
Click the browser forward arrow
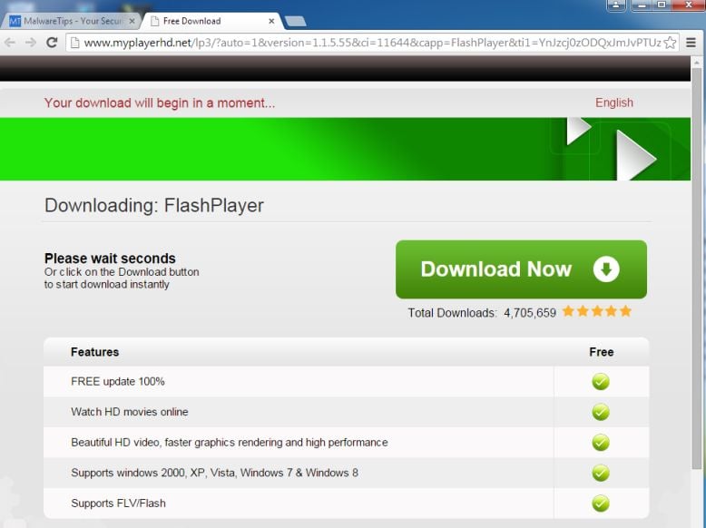point(31,43)
